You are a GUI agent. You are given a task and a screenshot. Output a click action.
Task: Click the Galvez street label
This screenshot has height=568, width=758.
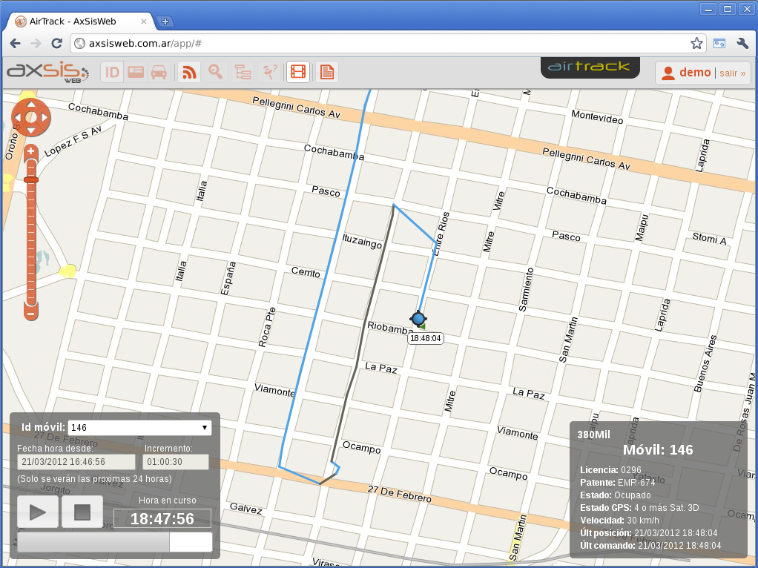(246, 508)
